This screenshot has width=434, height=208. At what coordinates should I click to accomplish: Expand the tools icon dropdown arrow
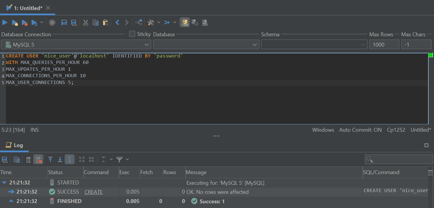159,22
